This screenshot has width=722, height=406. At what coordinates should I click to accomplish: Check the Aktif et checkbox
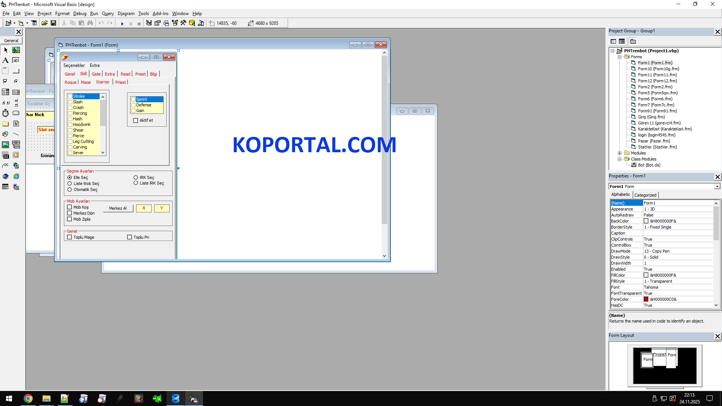pyautogui.click(x=136, y=121)
